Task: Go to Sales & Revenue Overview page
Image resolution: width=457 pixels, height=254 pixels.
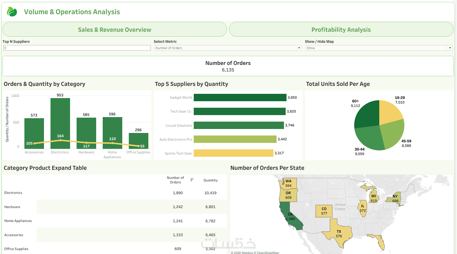Action: [115, 29]
